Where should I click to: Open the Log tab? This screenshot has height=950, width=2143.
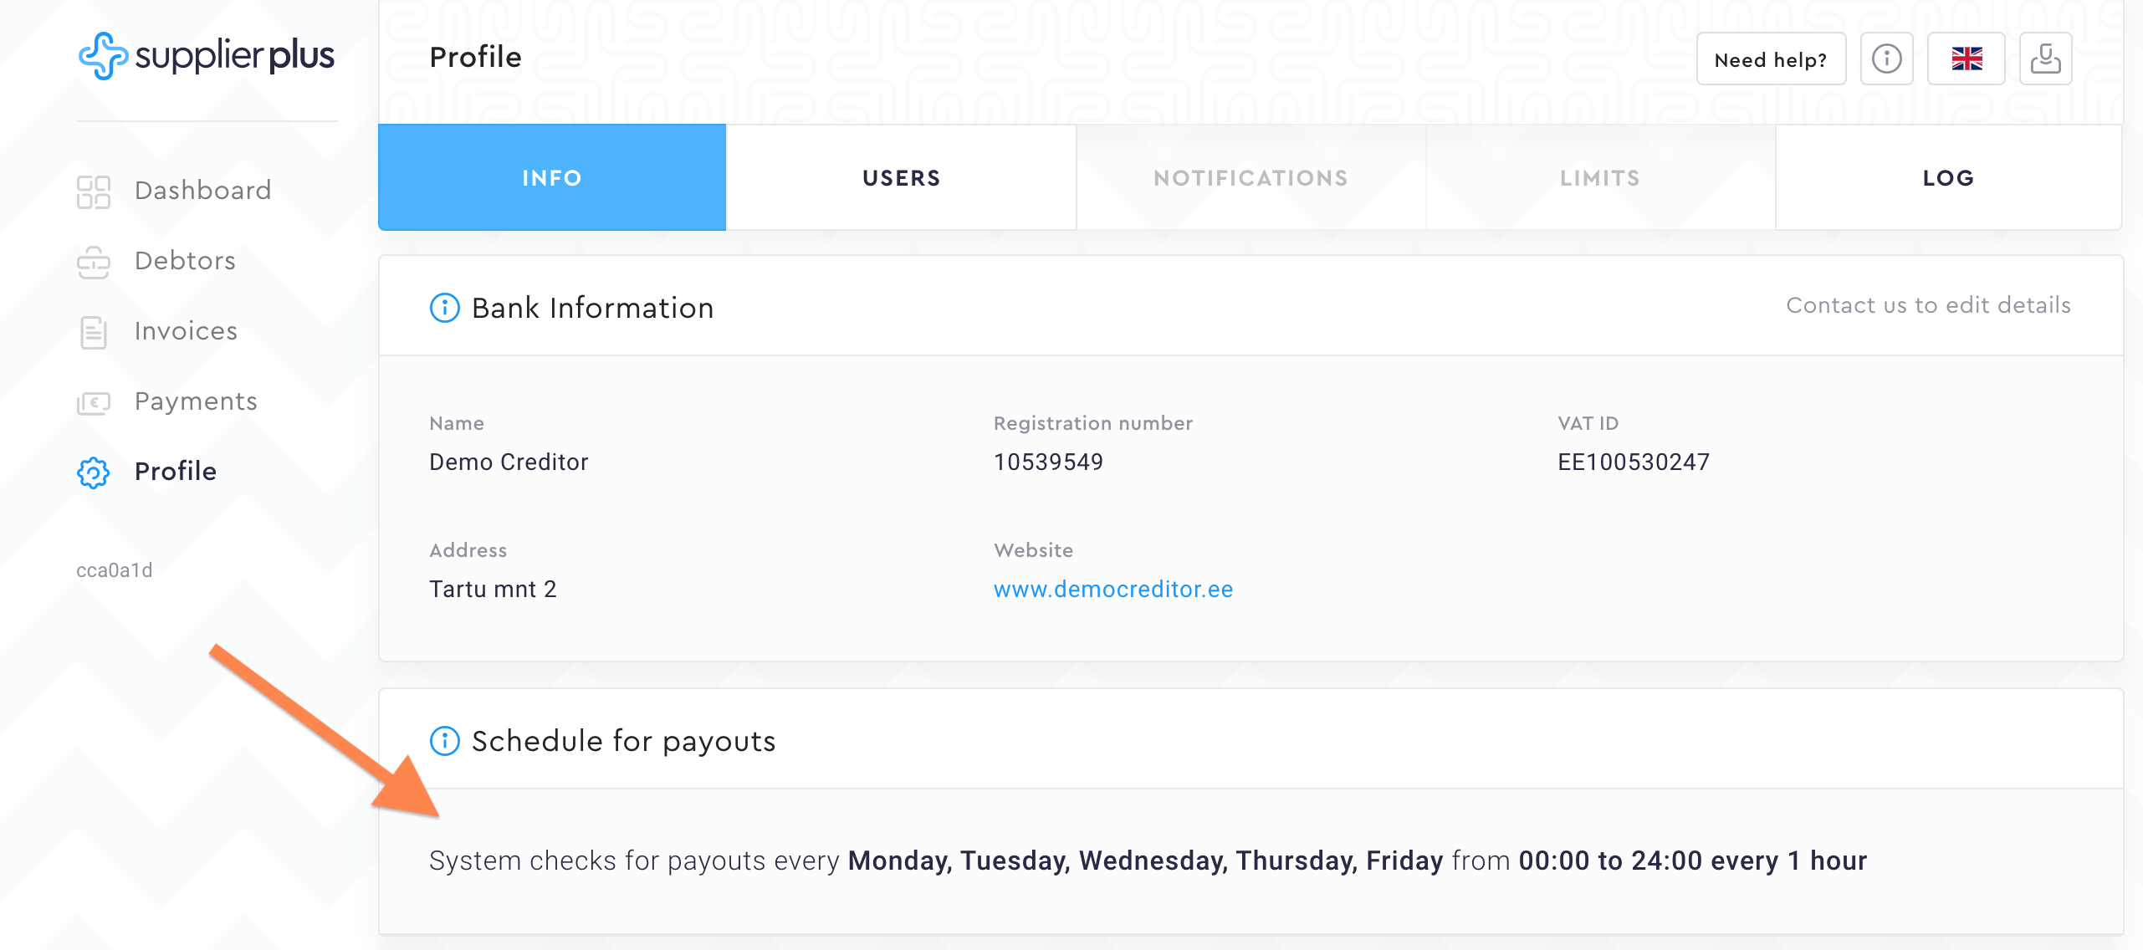[x=1948, y=178]
